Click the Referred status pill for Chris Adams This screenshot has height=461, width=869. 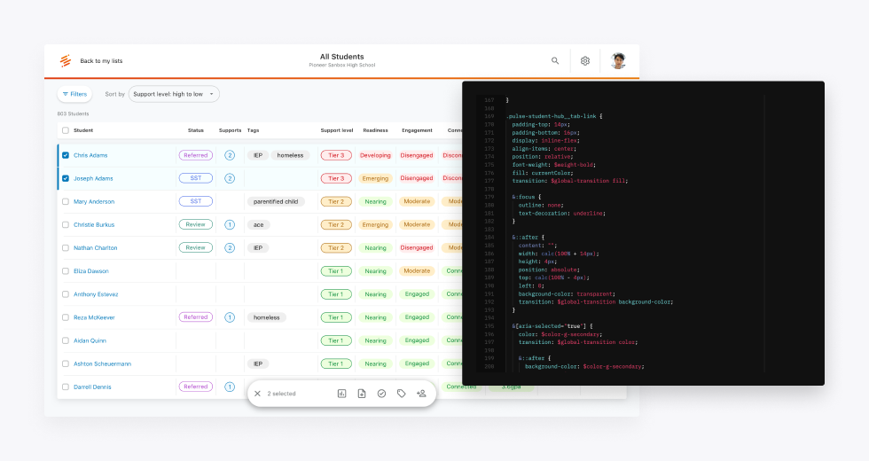tap(196, 155)
